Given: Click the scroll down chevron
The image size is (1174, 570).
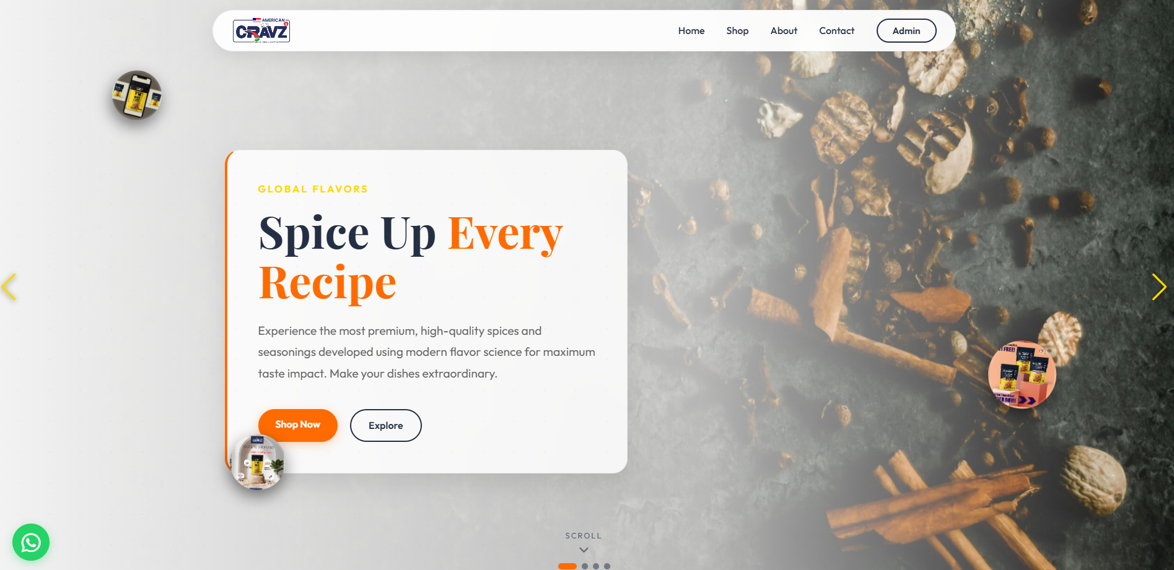Looking at the screenshot, I should 584,550.
